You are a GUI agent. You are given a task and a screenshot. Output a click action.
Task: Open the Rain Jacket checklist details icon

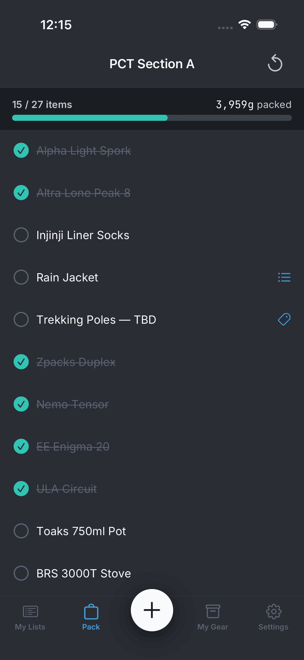coord(284,277)
